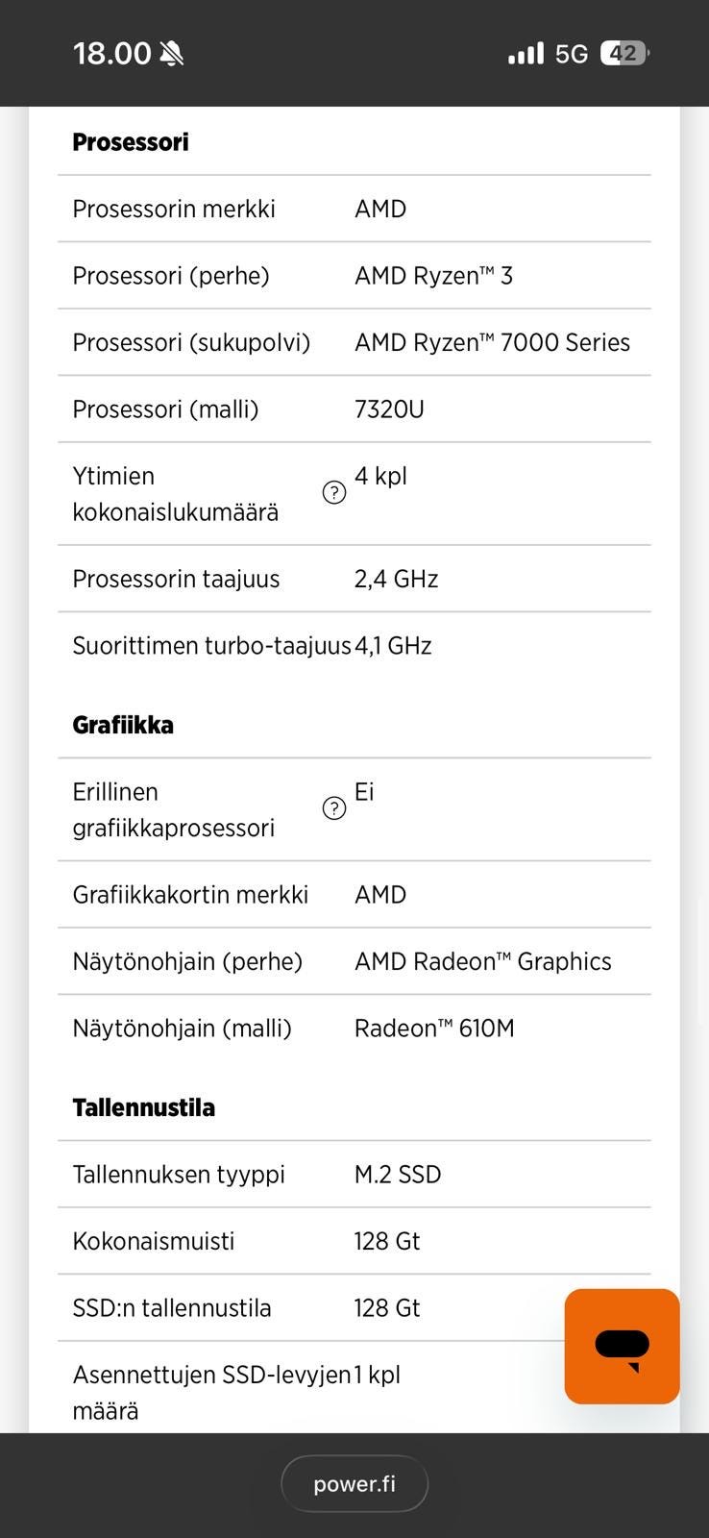Tap the 5G network indicator

(x=572, y=54)
